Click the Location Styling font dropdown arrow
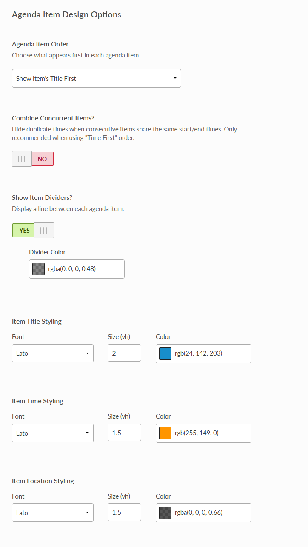 (x=87, y=513)
